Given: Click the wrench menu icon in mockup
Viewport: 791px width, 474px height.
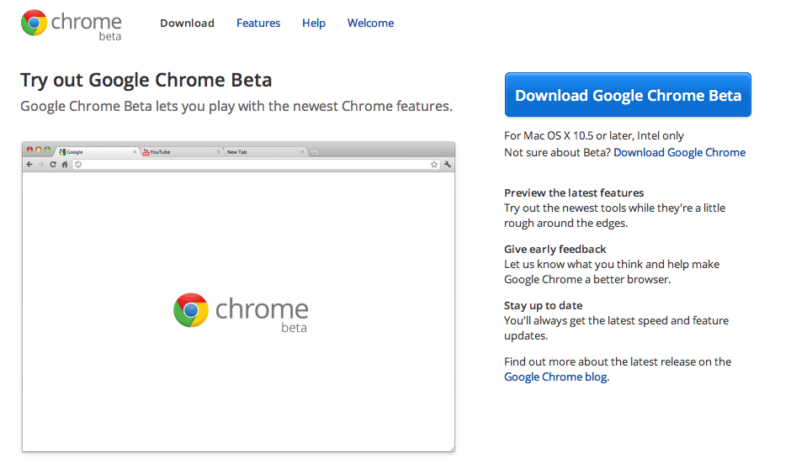Looking at the screenshot, I should [x=448, y=164].
